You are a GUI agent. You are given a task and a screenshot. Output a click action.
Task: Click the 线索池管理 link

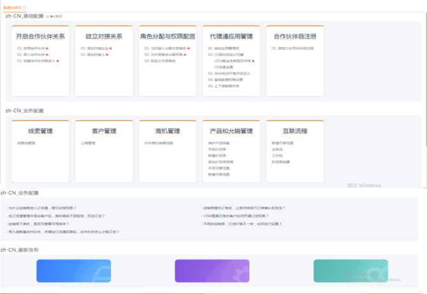point(26,143)
